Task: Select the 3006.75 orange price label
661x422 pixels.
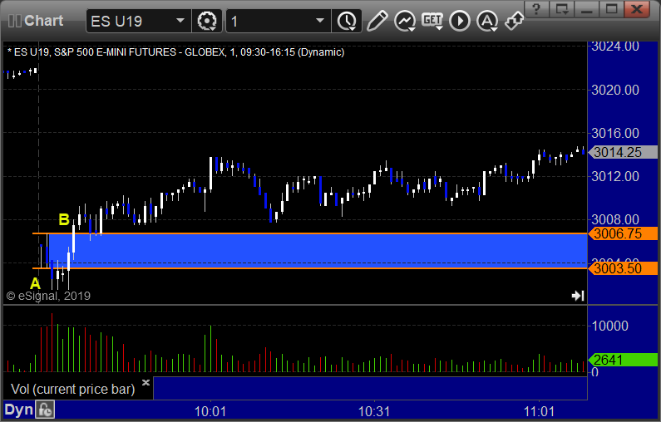Action: pos(623,233)
